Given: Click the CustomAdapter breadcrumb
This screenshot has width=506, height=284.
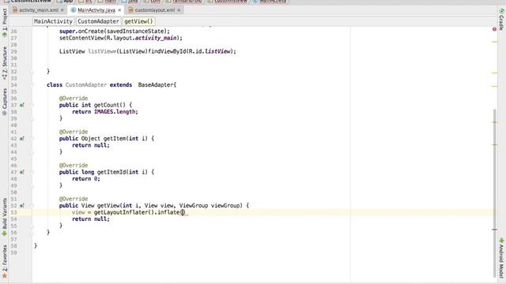Looking at the screenshot, I should [x=98, y=21].
